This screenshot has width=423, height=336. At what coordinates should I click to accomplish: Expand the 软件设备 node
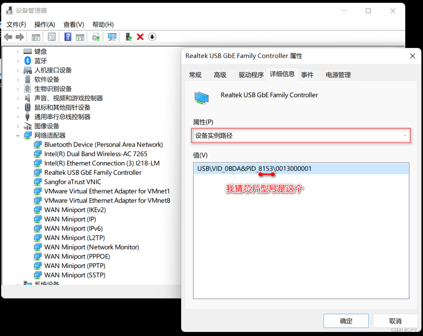[x=18, y=80]
